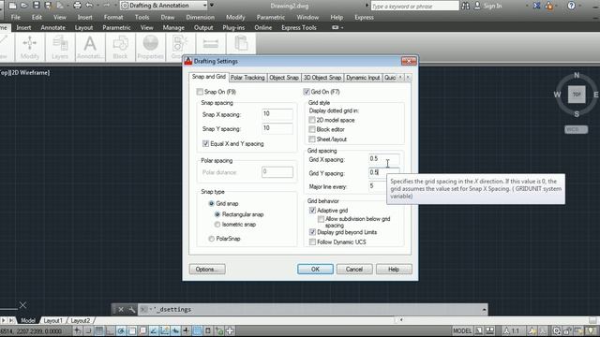Toggle Show/Hide Lineweight icon in status bar
Screen dimensions: 600x337
pos(186,330)
